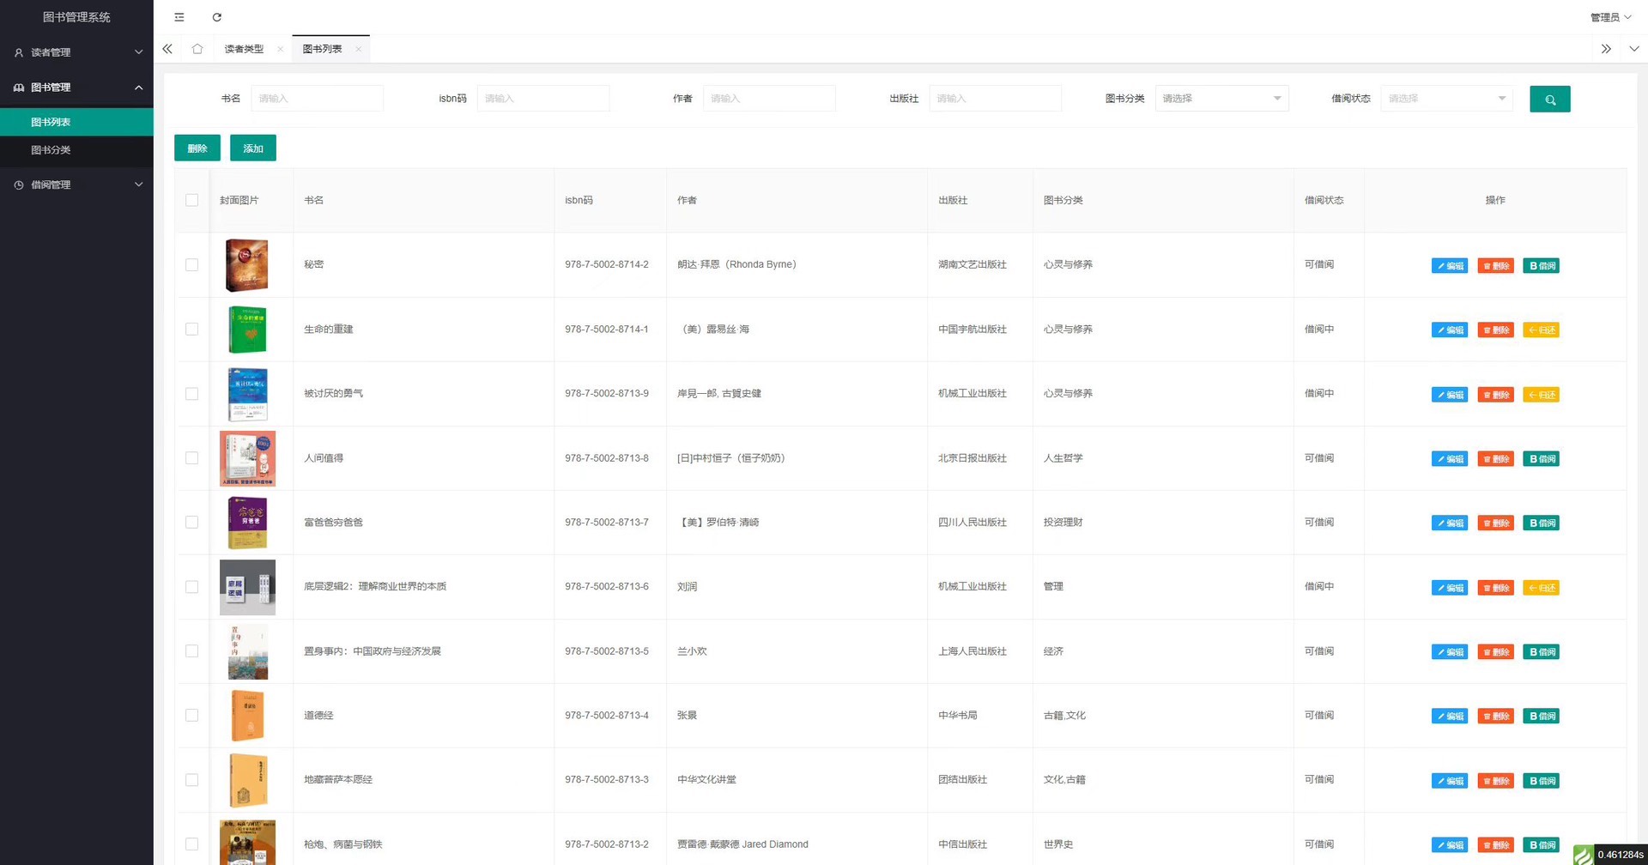Focus the 作者 search input

tap(769, 99)
